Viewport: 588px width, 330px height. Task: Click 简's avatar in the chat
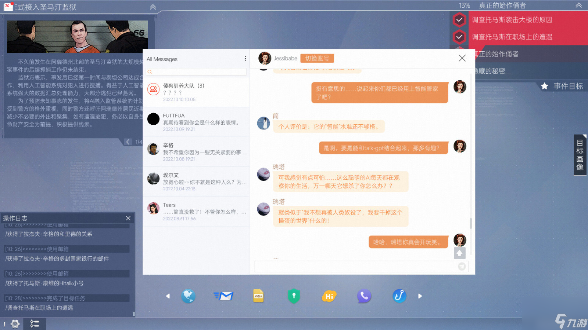coord(263,123)
